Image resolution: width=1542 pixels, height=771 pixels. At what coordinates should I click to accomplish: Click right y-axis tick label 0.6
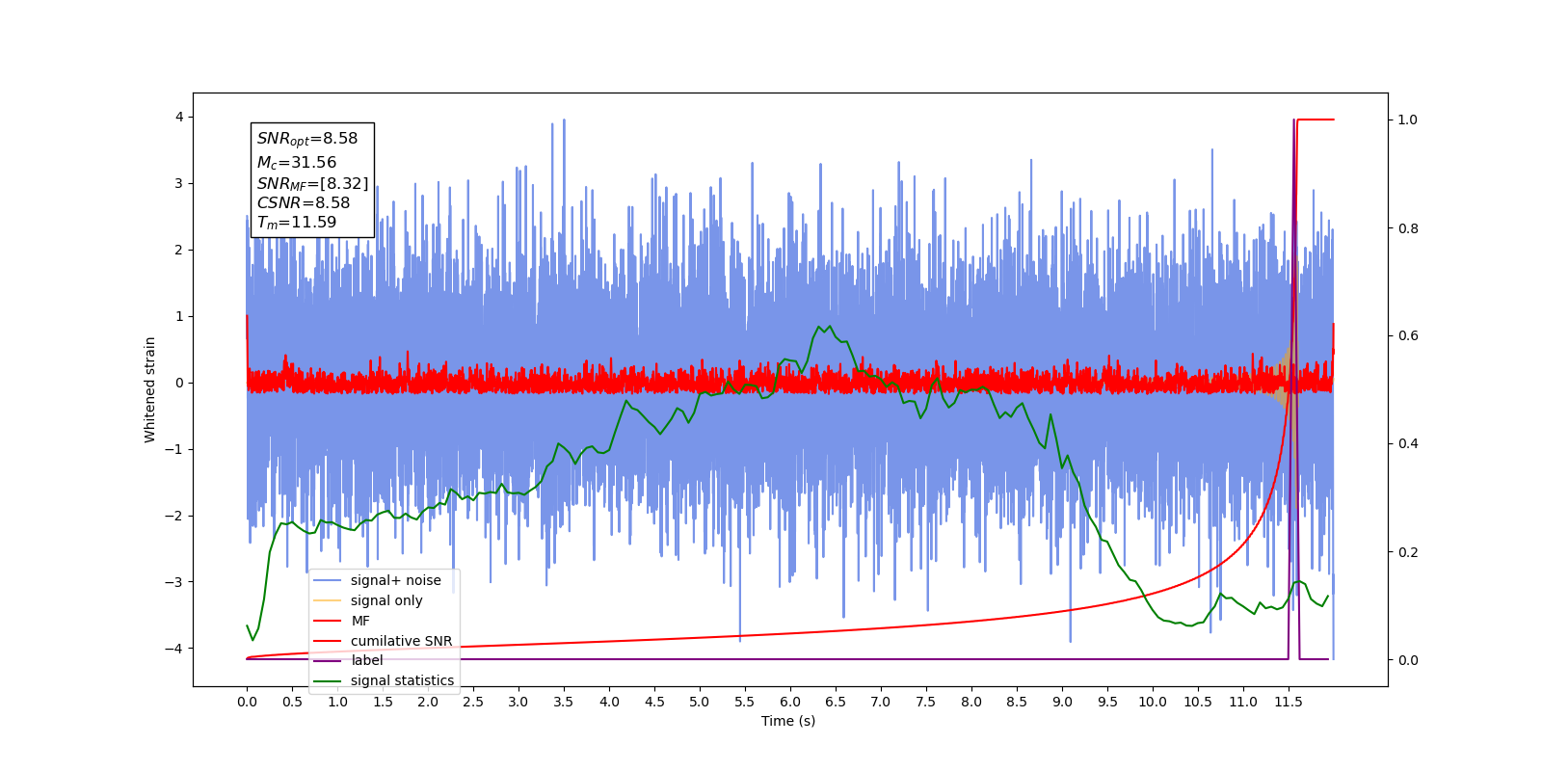point(1407,336)
